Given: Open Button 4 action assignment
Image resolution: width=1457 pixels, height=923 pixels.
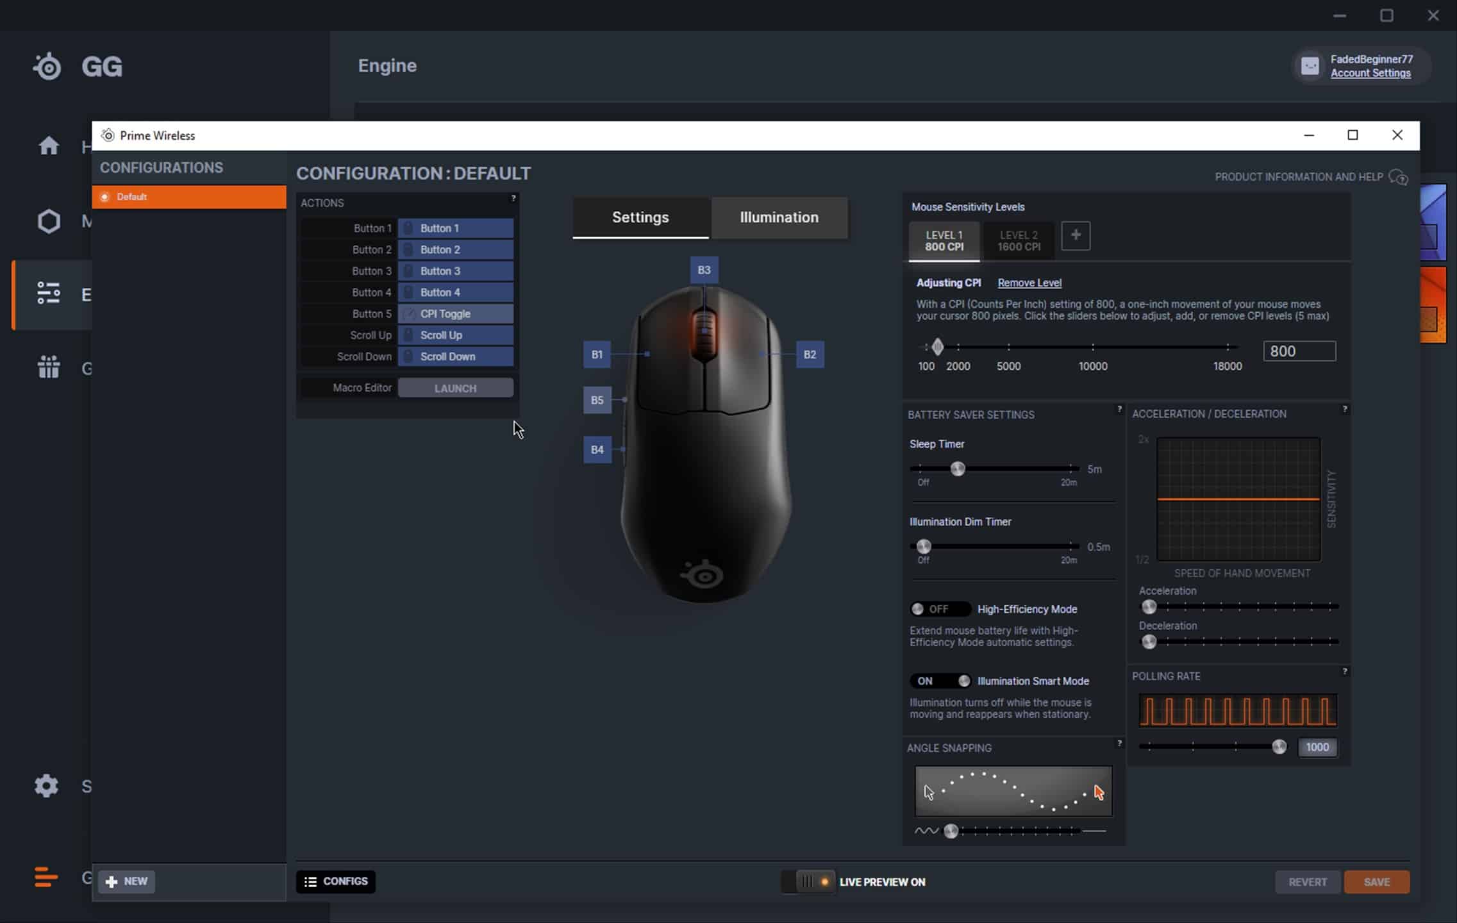Looking at the screenshot, I should pos(456,292).
